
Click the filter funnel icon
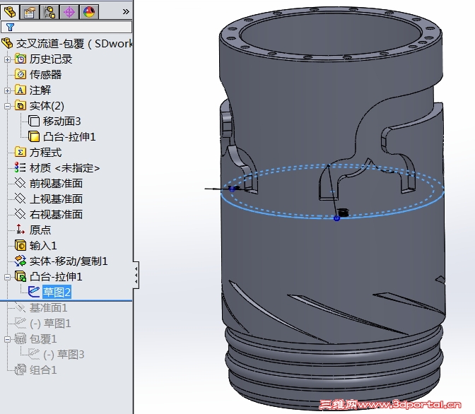pyautogui.click(x=11, y=28)
